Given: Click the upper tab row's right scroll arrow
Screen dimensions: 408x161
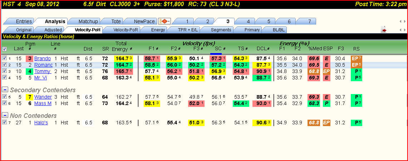Looking at the screenshot, I should 405,21.
